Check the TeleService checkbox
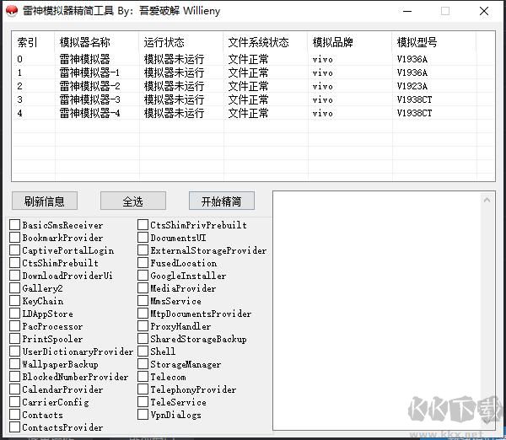This screenshot has height=440, width=506. (143, 402)
